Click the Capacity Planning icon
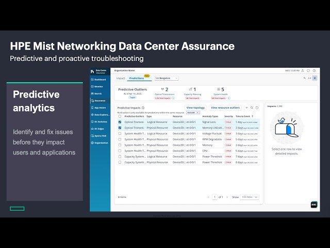 pyautogui.click(x=190, y=89)
